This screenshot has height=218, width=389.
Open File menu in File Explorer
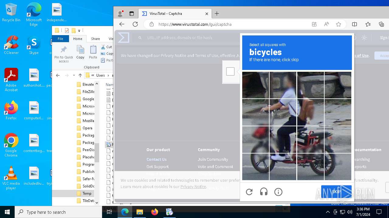[x=60, y=39]
